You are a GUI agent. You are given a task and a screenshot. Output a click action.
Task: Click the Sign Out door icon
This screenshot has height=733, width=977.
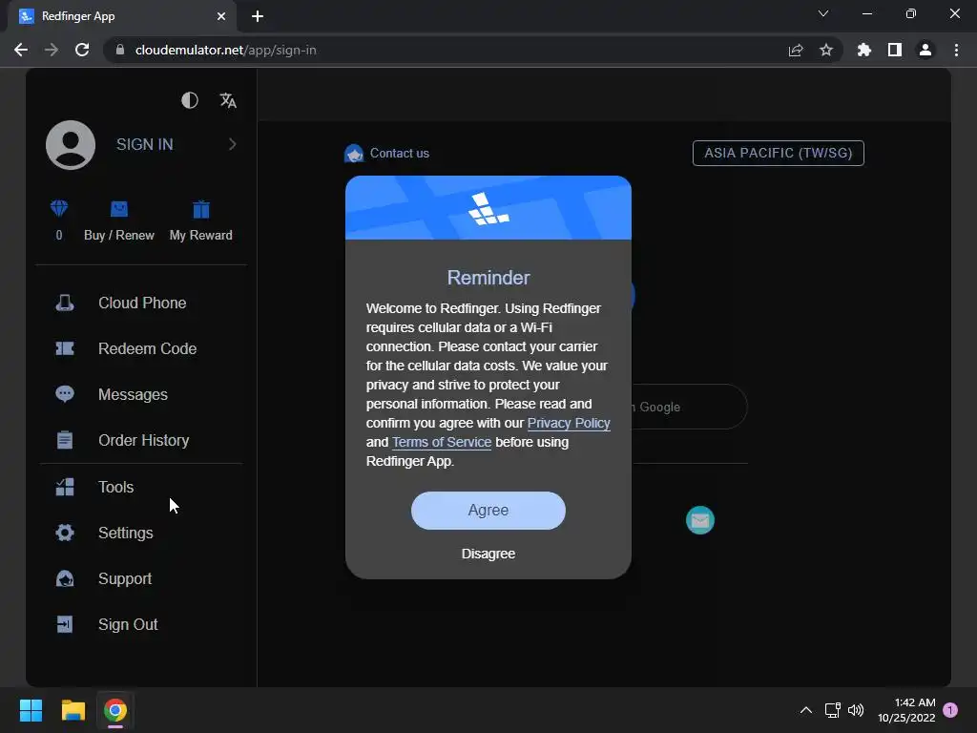[65, 624]
